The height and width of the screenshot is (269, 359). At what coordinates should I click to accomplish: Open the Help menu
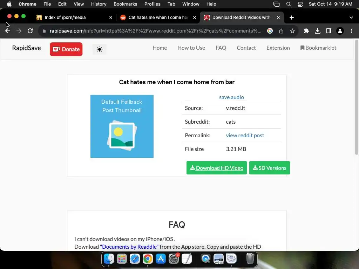tap(211, 4)
